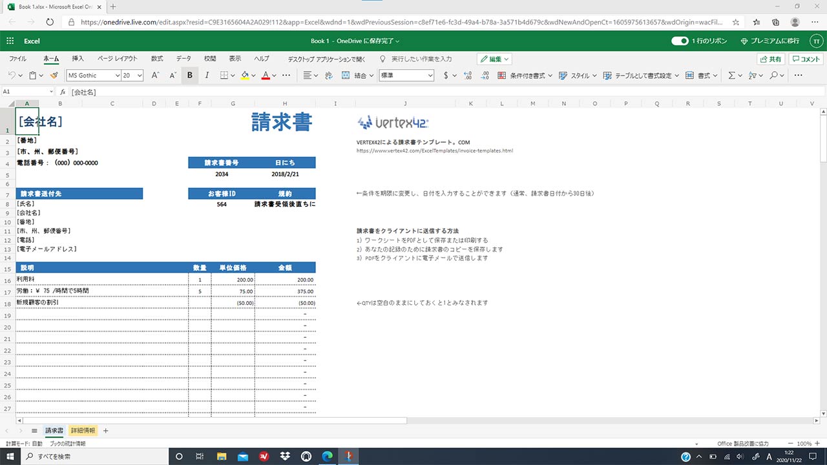Click the increase font size icon
The image size is (827, 465).
[155, 76]
